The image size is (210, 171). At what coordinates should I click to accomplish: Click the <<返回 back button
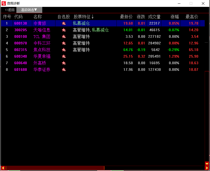point(10,10)
